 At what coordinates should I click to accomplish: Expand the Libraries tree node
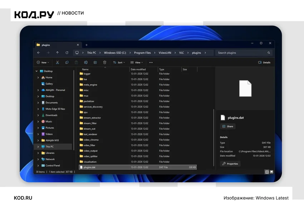38,153
